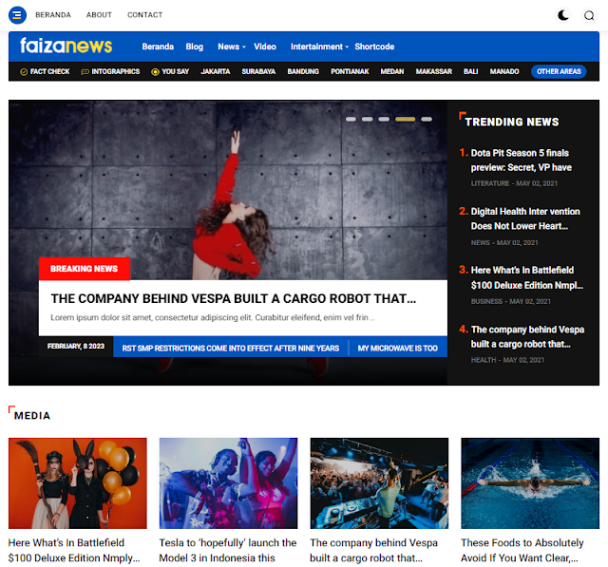Open media Vespa cargo robot title
Screen dimensions: 608x567
[373, 550]
